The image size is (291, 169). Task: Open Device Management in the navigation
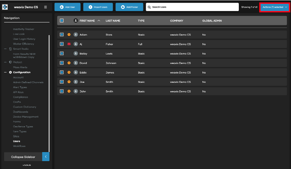pos(26,117)
